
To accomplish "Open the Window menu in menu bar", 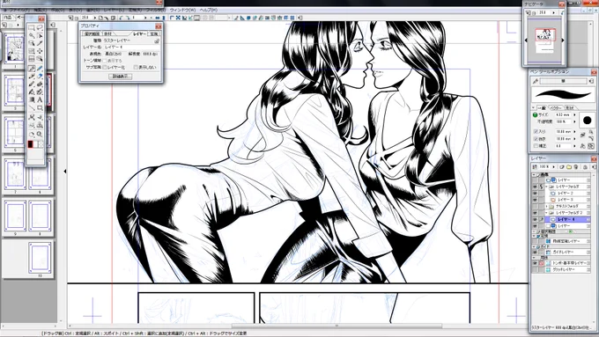I will click(182, 11).
